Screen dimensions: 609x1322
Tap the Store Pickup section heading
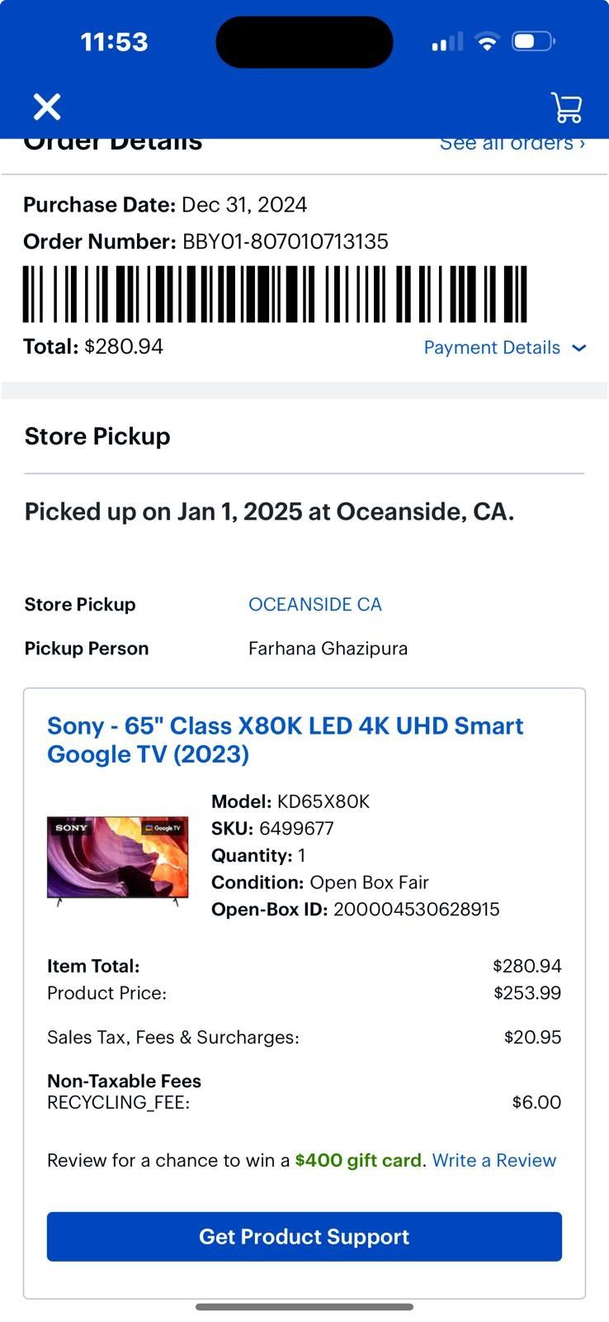pos(97,436)
